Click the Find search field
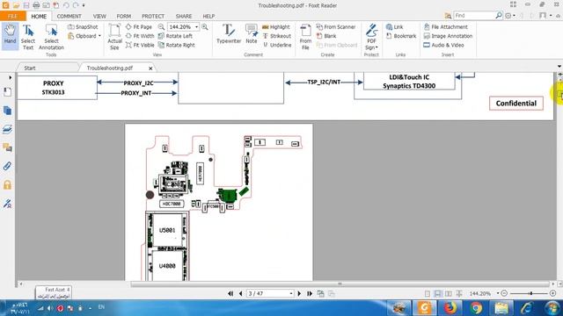This screenshot has width=563, height=316. coord(474,16)
